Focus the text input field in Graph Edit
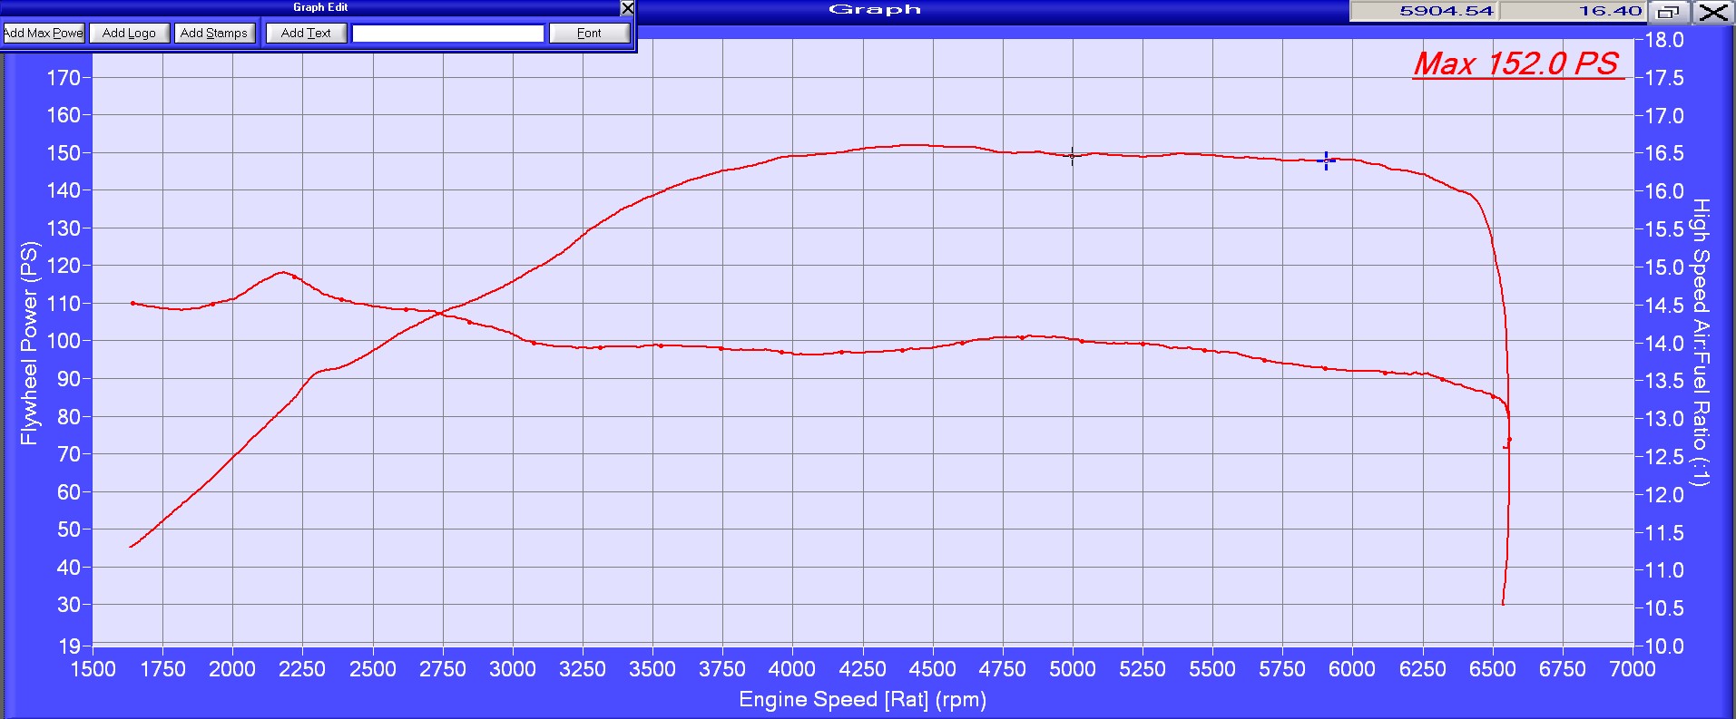Viewport: 1736px width, 719px height. click(448, 34)
